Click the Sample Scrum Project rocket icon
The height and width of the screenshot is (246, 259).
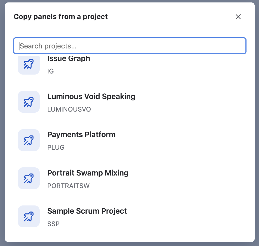[x=29, y=216]
